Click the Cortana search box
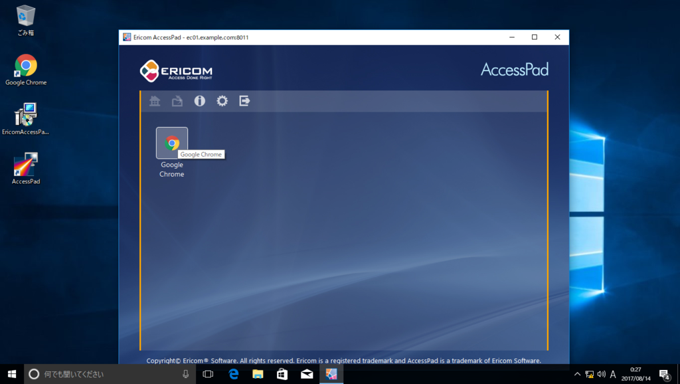Viewport: 680px width, 384px height. pos(110,374)
